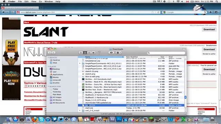Viewport: 221px width, 124px height.
Task: Open the View menu
Action: 34,1
